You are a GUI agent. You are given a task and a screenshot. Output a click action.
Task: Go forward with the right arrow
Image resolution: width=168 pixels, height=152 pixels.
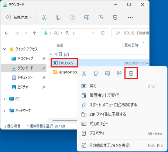tap(17, 33)
